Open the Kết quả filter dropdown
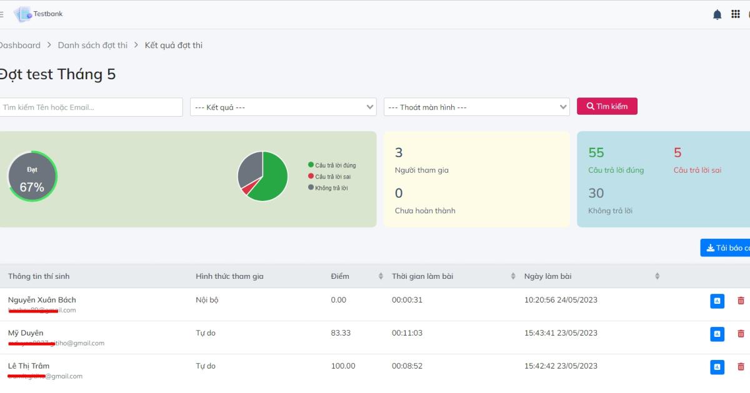 click(283, 107)
